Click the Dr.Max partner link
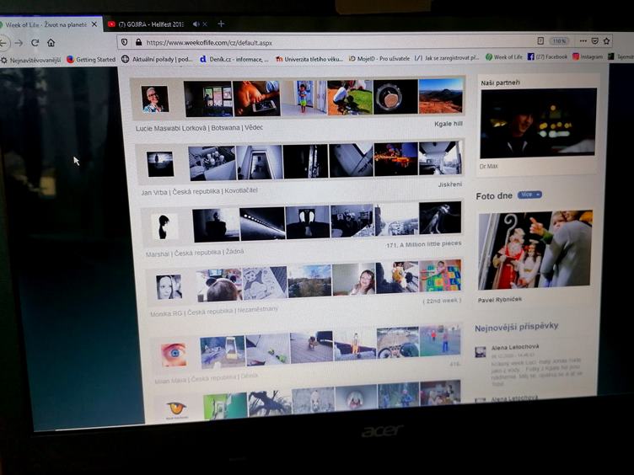 tap(488, 166)
